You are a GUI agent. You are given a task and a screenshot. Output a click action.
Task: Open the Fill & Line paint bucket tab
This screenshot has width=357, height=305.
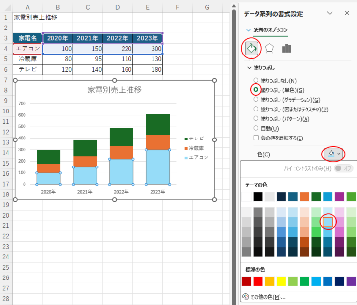[x=252, y=48]
